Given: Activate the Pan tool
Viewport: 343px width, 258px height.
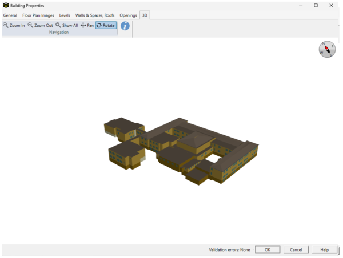Looking at the screenshot, I should click(87, 25).
